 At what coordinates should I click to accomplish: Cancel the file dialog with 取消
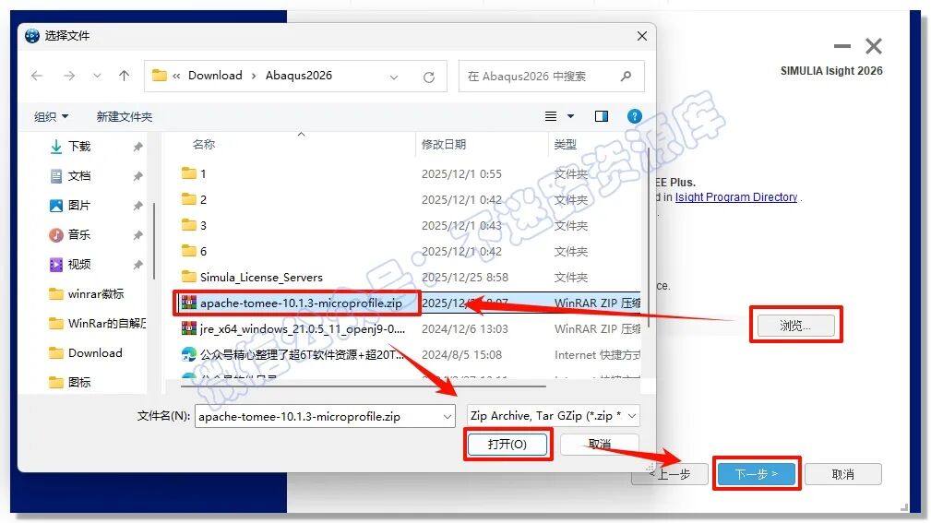[x=599, y=444]
